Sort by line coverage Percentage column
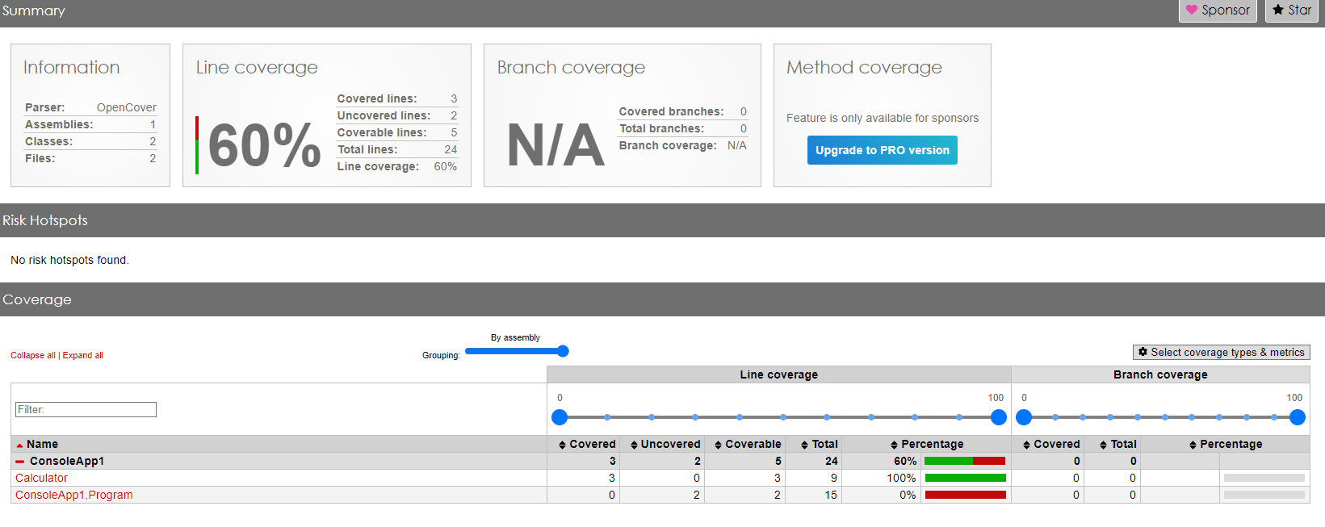This screenshot has height=527, width=1325. coord(926,444)
